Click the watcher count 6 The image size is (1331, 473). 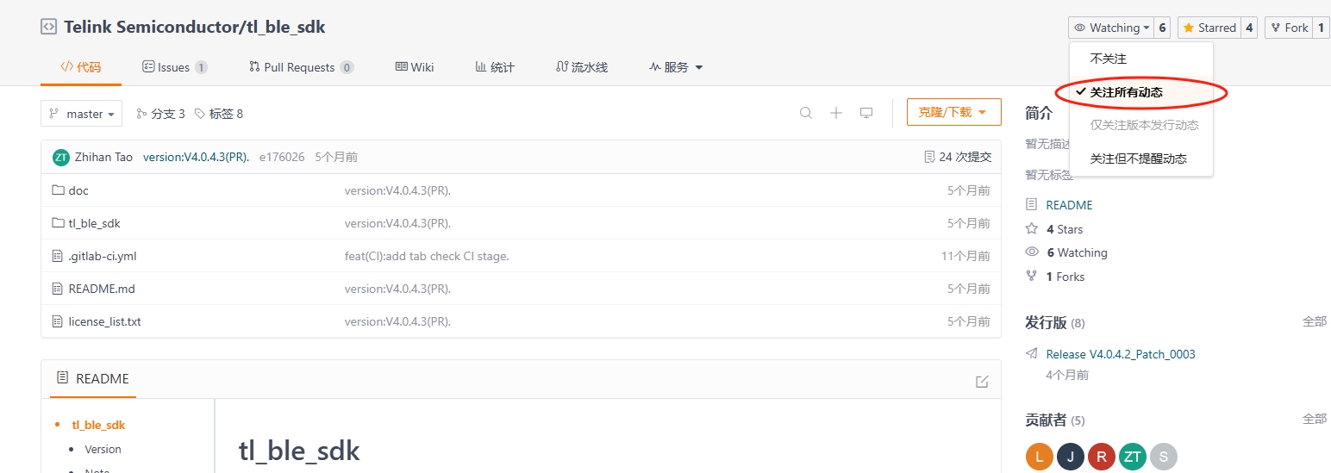click(1162, 28)
